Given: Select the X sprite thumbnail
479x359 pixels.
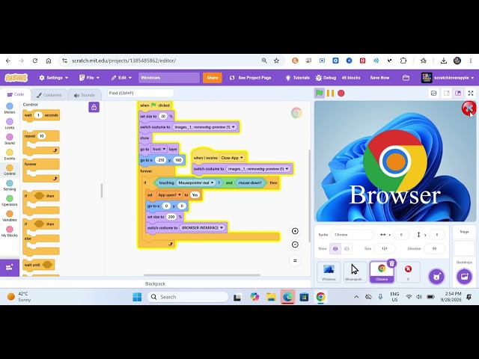Looking at the screenshot, I should pyautogui.click(x=408, y=271).
